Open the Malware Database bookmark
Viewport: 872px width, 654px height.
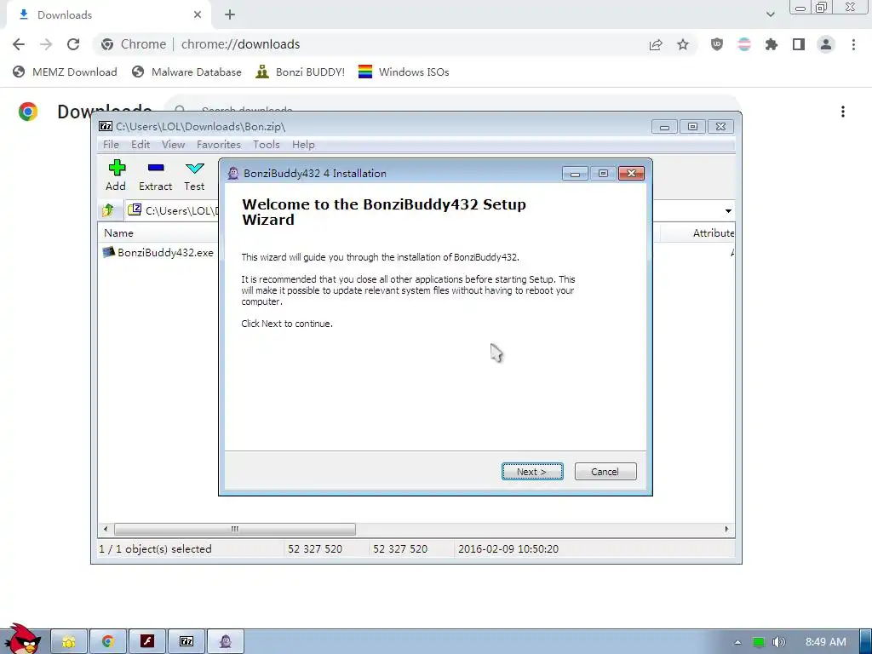point(186,72)
